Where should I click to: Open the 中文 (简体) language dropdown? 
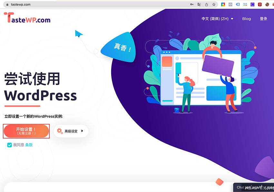(217, 19)
